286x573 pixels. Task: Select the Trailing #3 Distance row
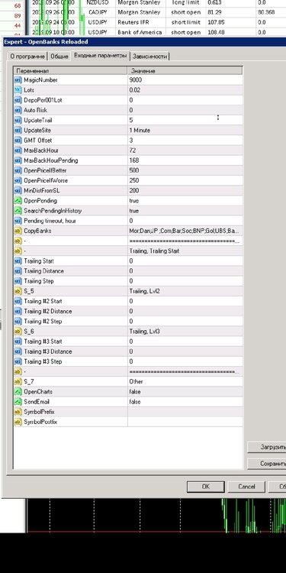point(128,351)
